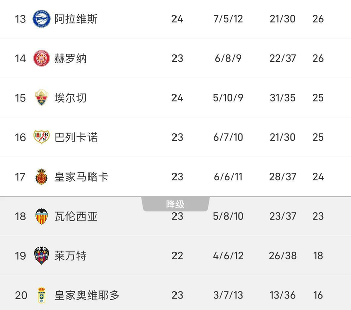The image size is (351, 310).
Task: Click rank number 13 in standings
Action: click(20, 19)
